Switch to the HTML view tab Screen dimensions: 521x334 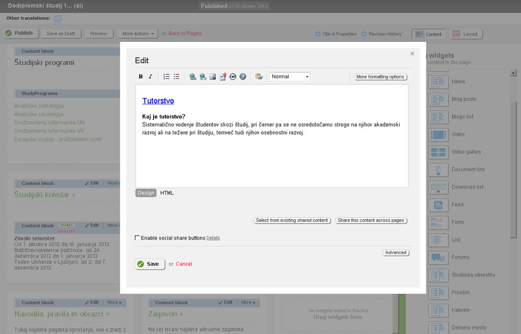tap(167, 193)
